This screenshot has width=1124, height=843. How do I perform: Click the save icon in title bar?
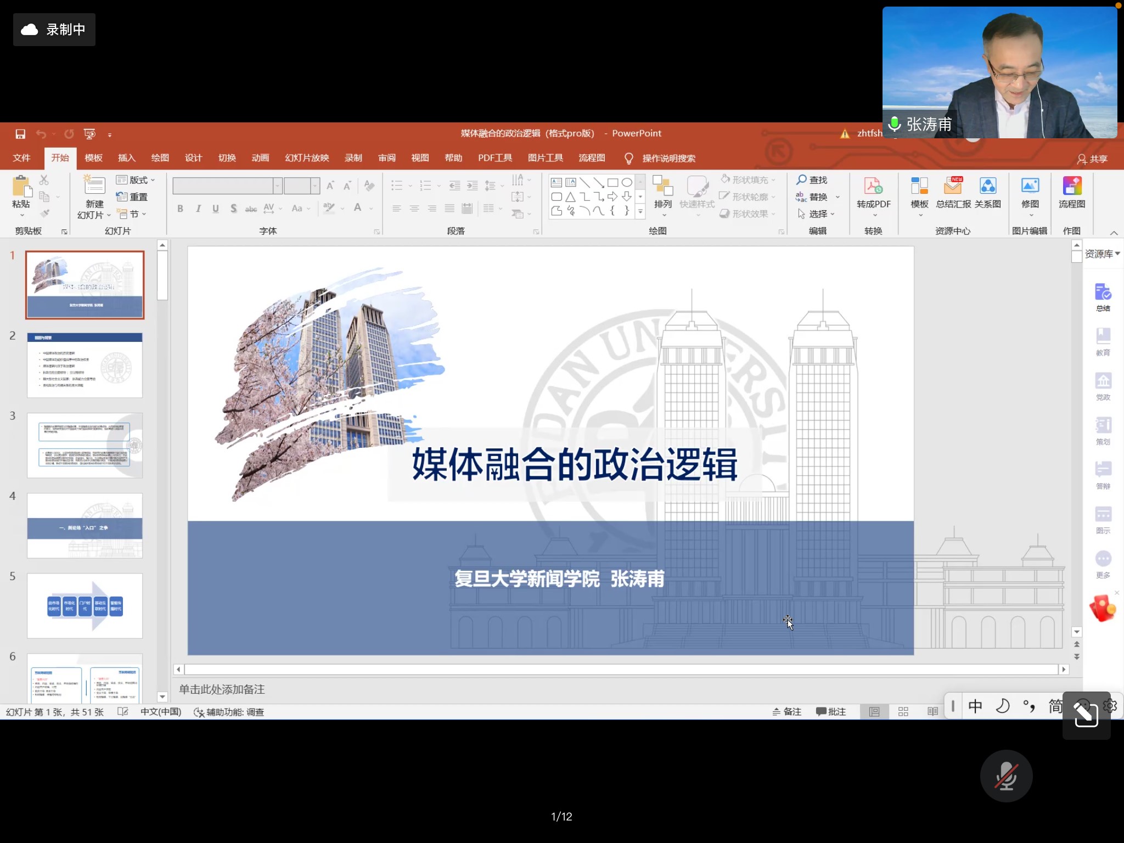coord(20,134)
